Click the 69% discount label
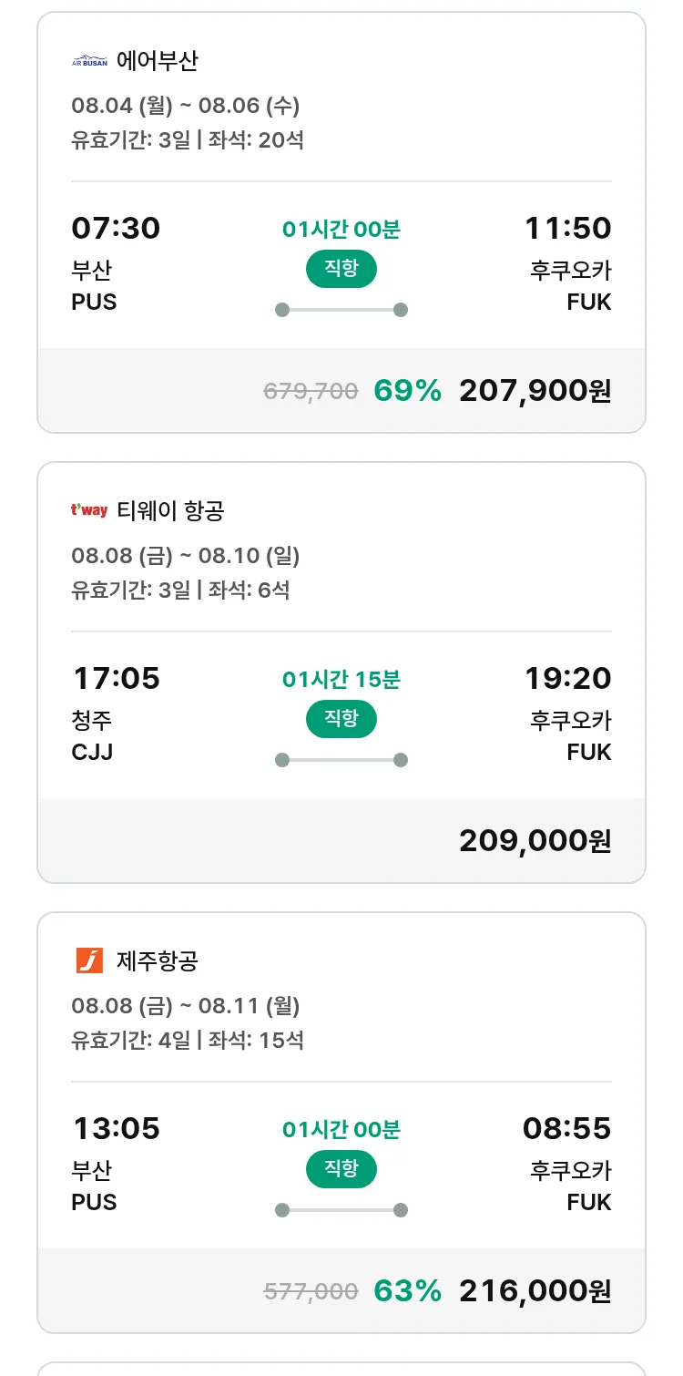Screen dimensions: 683x1376 click(407, 391)
